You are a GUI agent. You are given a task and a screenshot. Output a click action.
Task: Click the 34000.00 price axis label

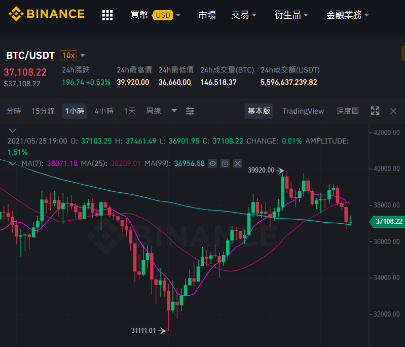coord(387,277)
